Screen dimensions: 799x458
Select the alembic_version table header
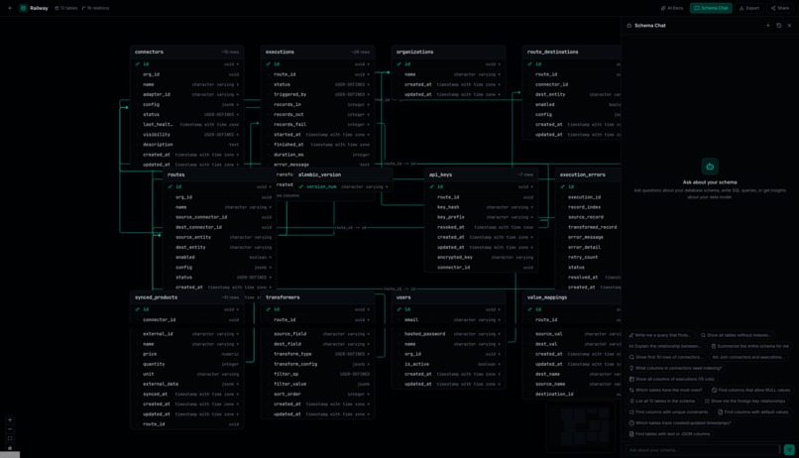pos(342,174)
